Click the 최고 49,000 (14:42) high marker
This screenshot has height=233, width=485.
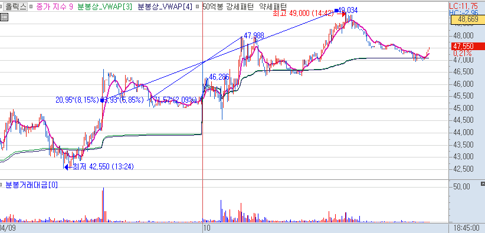[x=303, y=14]
